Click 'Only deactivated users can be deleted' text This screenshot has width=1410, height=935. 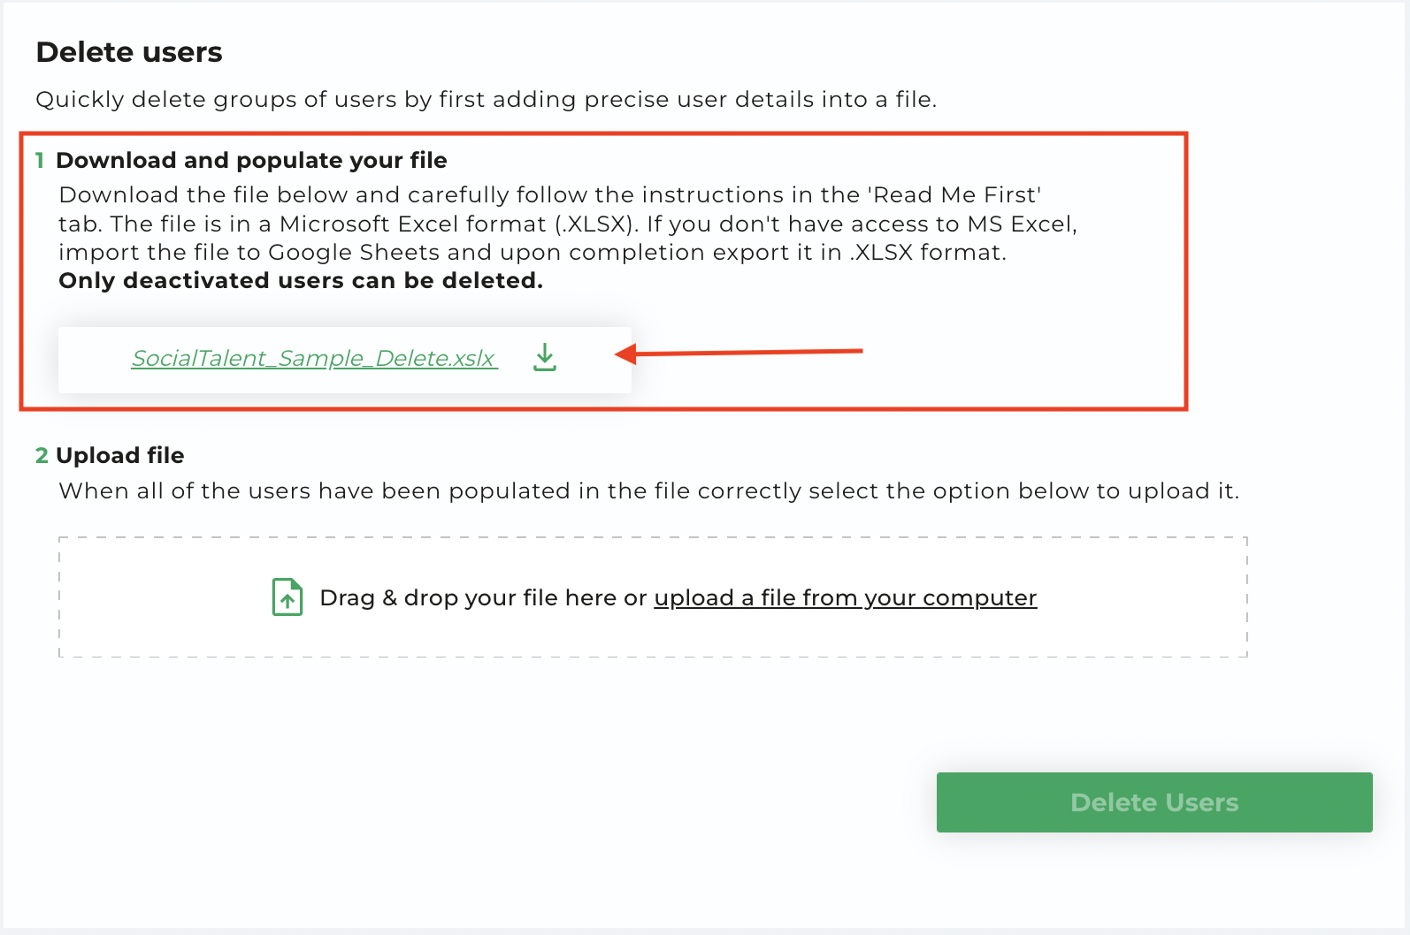click(301, 281)
